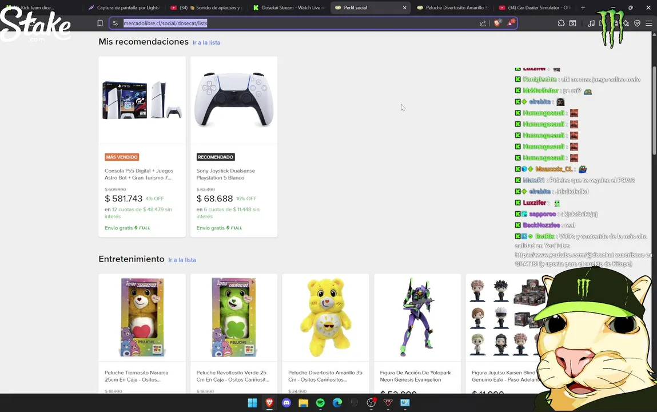Open Brave Rewards triangle icon

click(x=511, y=23)
